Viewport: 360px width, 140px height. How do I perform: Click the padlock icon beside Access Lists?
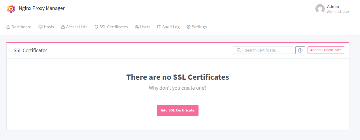tap(63, 27)
